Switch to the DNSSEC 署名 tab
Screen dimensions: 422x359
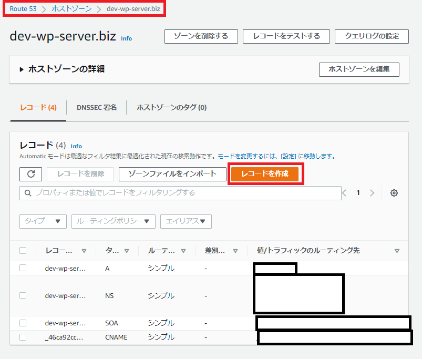tap(97, 107)
